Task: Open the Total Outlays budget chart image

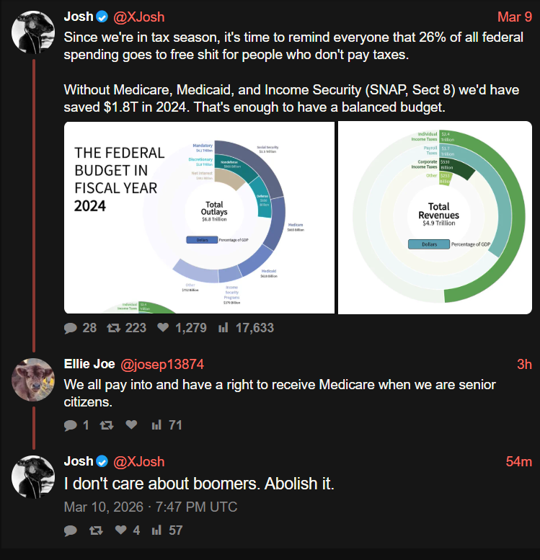Action: pos(199,218)
